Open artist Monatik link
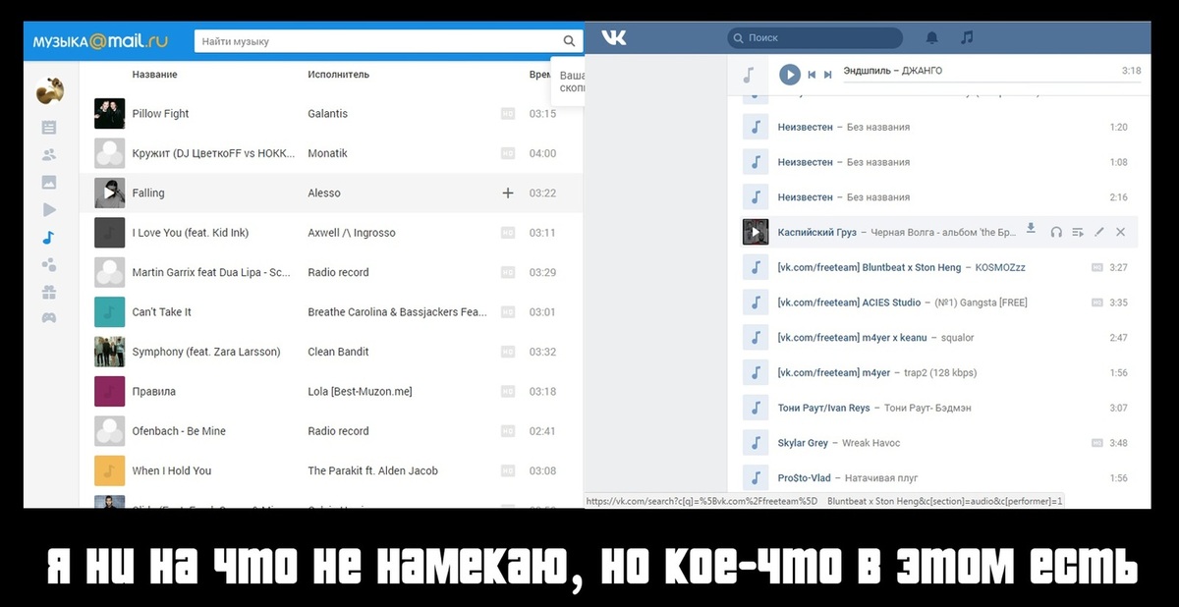 [x=327, y=153]
